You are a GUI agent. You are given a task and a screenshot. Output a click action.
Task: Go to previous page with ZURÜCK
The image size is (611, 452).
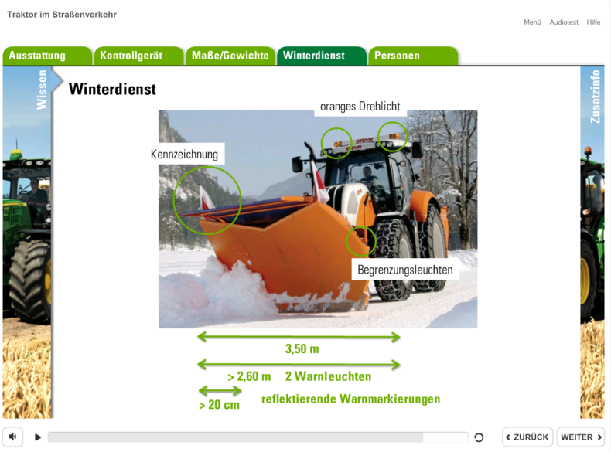coord(527,437)
